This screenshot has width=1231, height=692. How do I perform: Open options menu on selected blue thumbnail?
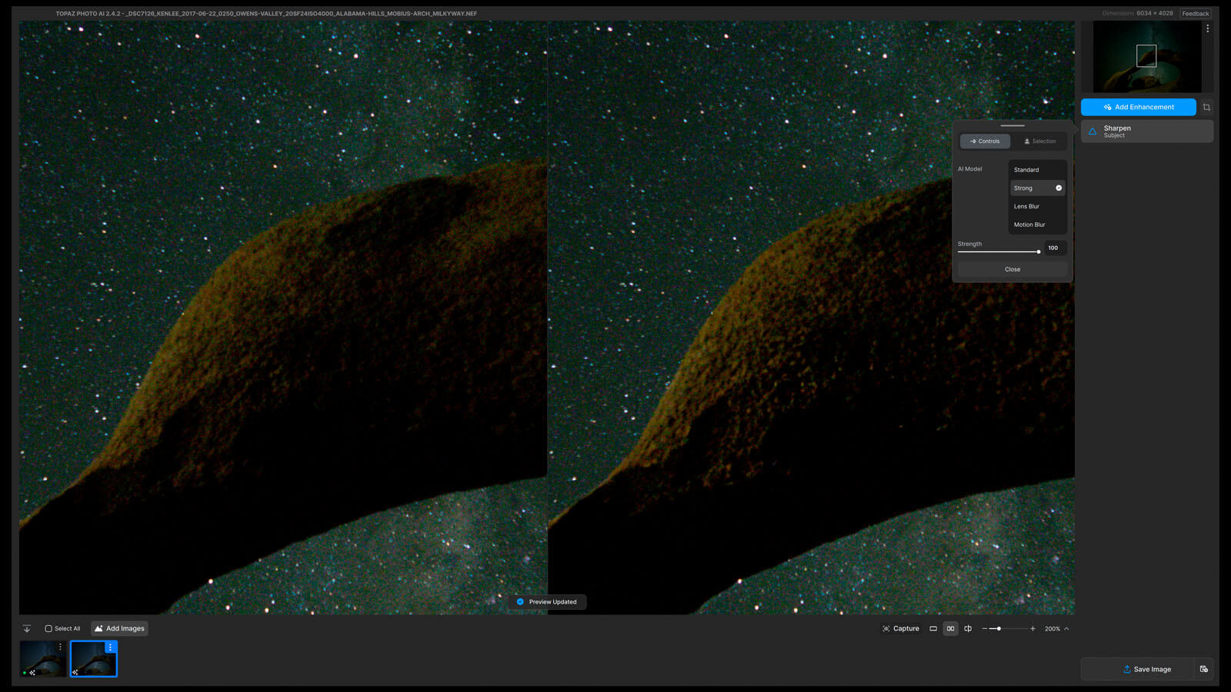[x=110, y=647]
